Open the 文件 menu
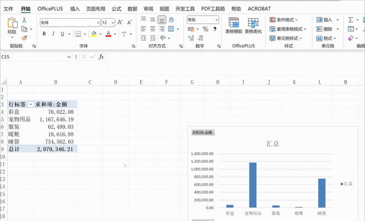Image resolution: width=365 pixels, height=221 pixels. pyautogui.click(x=8, y=9)
